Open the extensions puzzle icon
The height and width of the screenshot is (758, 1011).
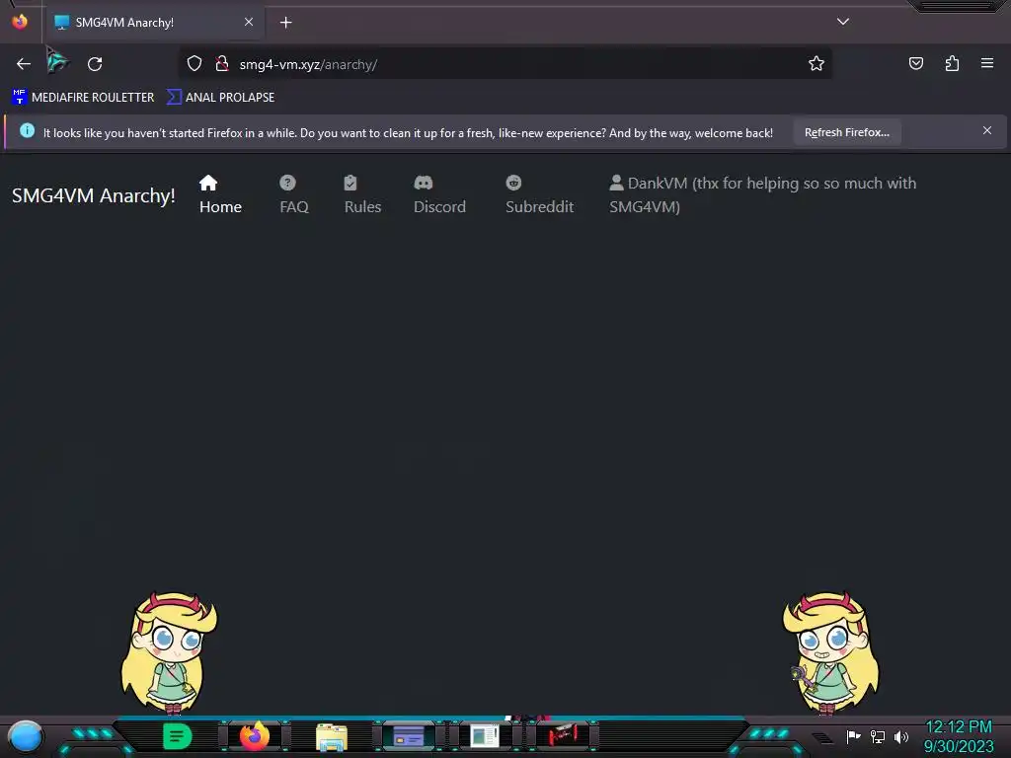pos(952,63)
